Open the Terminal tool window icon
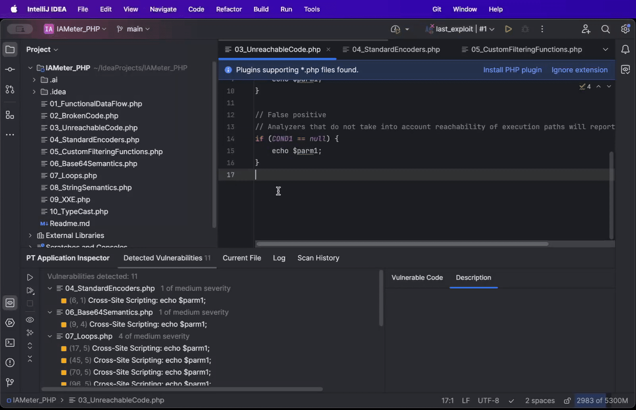The height and width of the screenshot is (410, 636). [10, 343]
